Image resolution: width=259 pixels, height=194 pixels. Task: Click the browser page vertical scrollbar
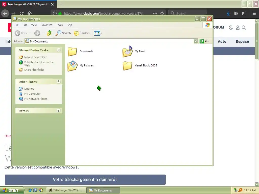[x=257, y=41]
